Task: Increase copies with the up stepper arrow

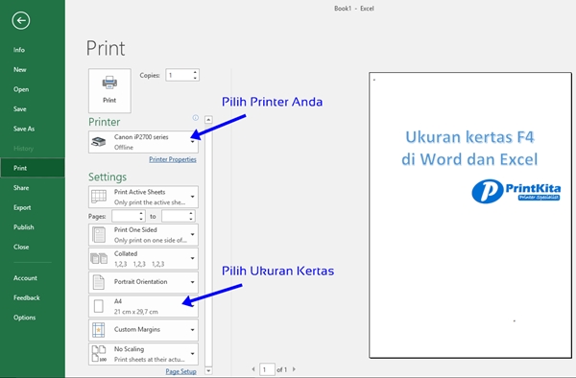Action: (196, 72)
